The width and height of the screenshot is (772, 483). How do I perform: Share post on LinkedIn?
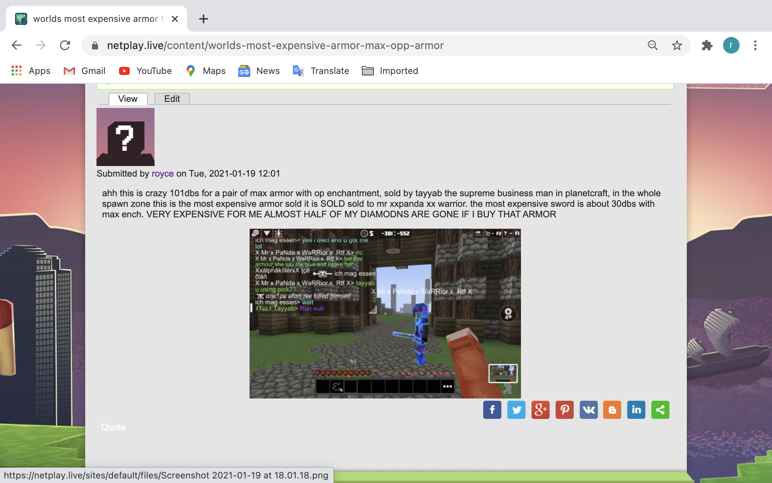(636, 410)
